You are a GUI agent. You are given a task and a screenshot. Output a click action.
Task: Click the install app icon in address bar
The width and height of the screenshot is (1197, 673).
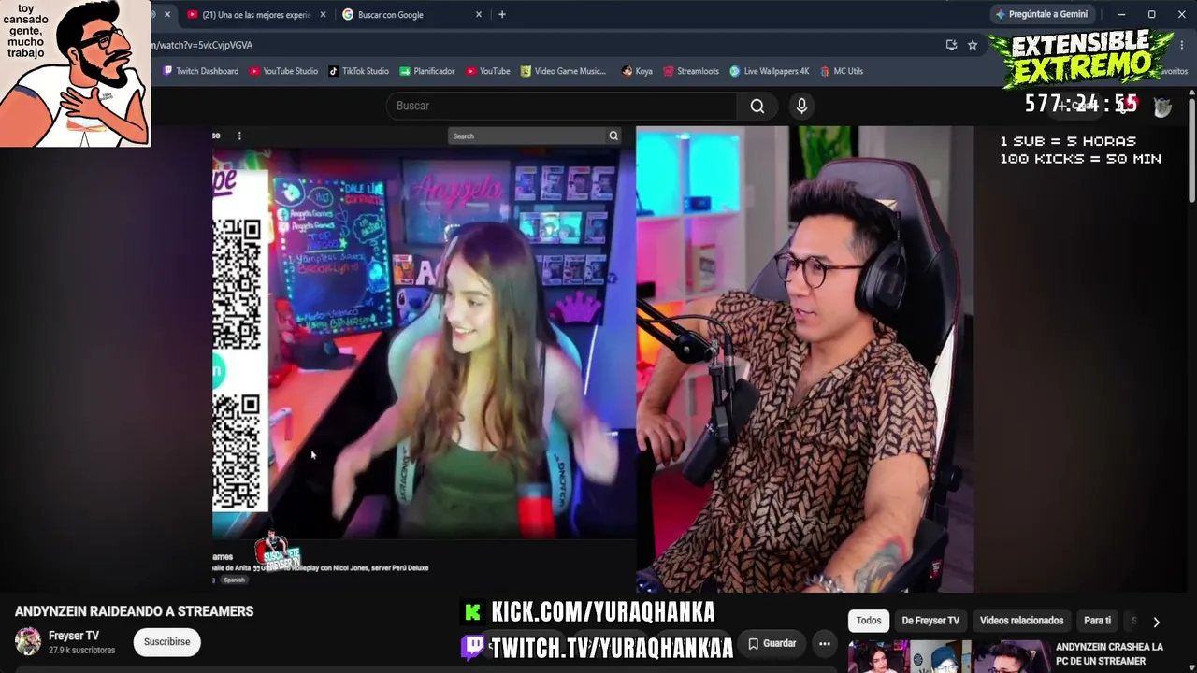(951, 45)
